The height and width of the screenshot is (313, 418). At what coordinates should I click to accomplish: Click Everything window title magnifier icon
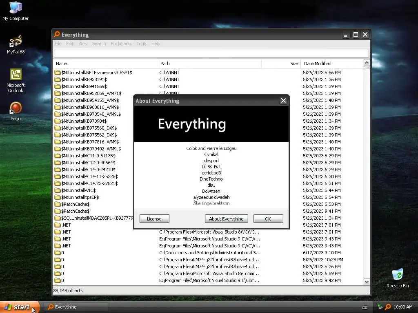pos(57,34)
